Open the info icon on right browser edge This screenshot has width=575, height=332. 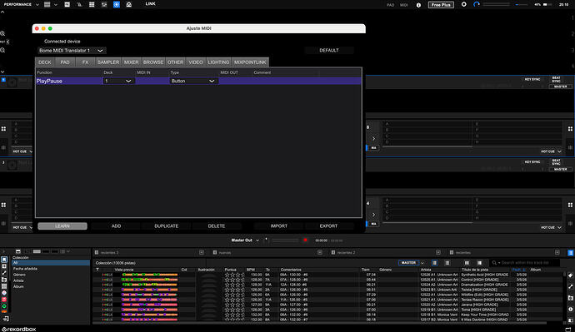click(571, 310)
